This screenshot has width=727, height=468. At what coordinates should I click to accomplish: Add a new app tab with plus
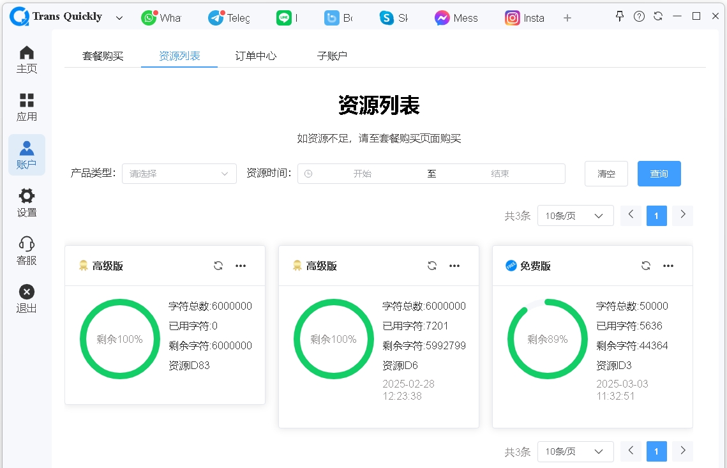[x=567, y=18]
